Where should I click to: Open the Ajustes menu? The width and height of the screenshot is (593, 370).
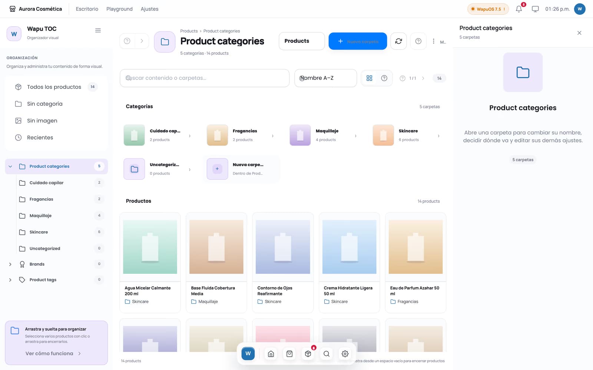(x=149, y=9)
